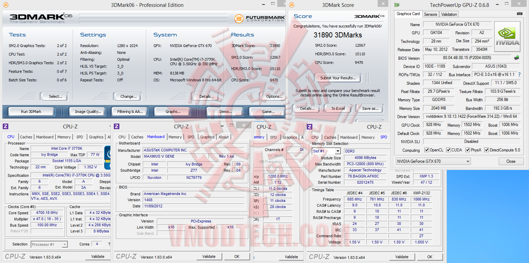Open Caches tab in the leftmost CPU-Z window
This screenshot has height=263, width=529.
[x=26, y=137]
